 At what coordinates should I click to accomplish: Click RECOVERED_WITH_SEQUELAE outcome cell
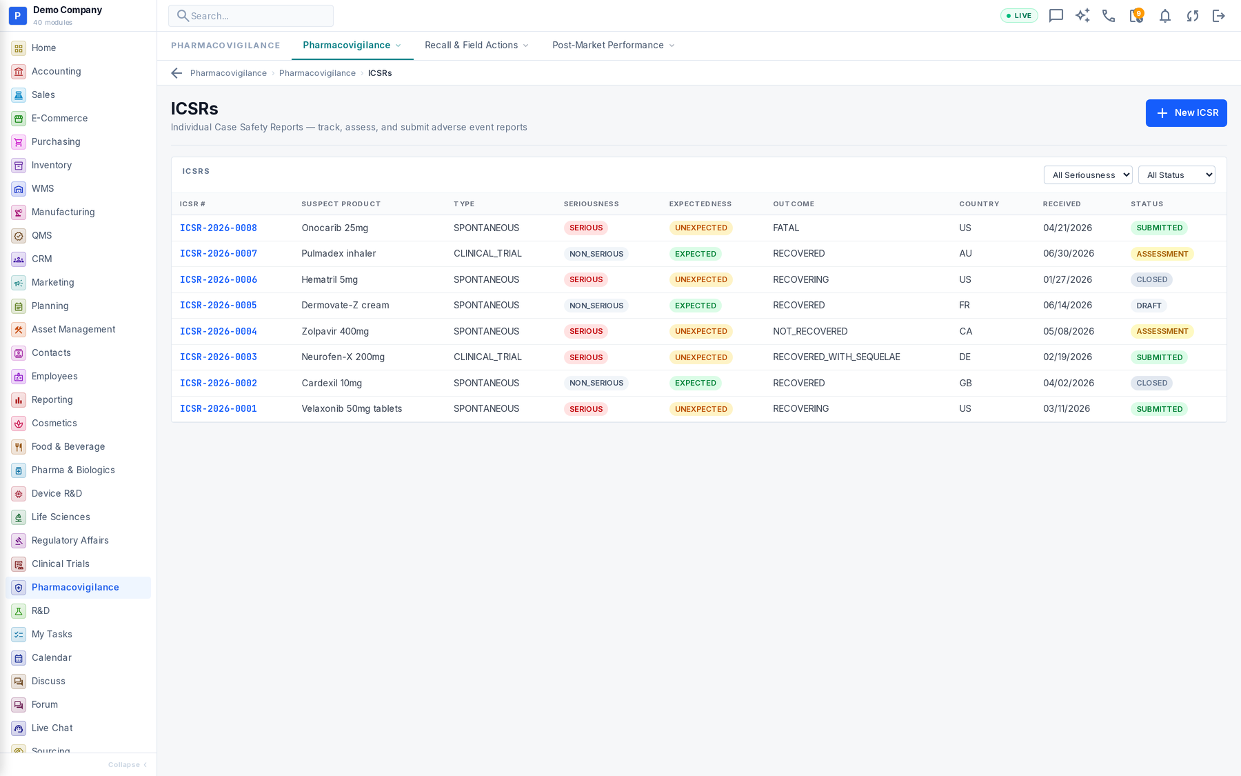coord(836,357)
